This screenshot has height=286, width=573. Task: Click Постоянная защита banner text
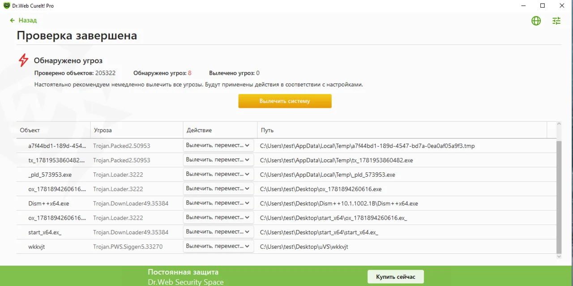pyautogui.click(x=183, y=272)
